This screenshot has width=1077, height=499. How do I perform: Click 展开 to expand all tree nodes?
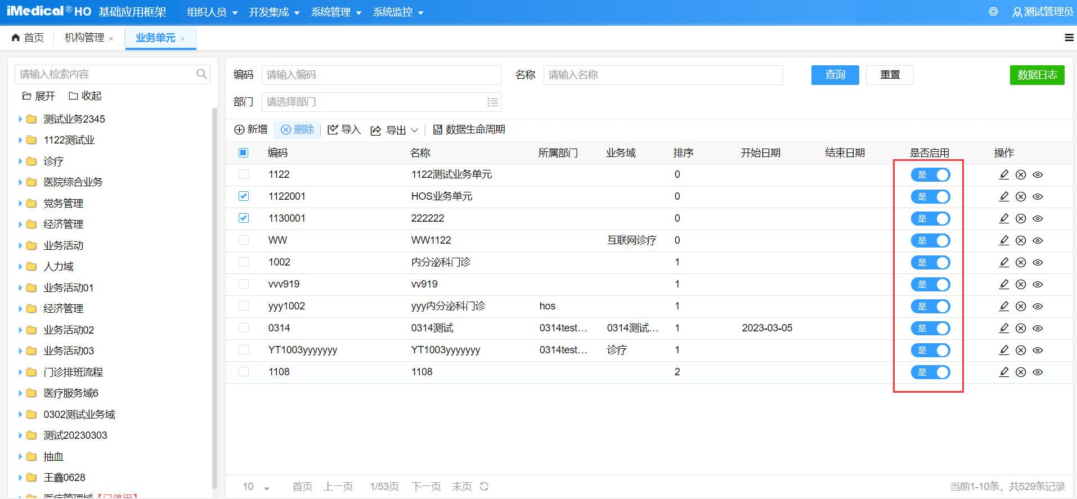coord(38,96)
